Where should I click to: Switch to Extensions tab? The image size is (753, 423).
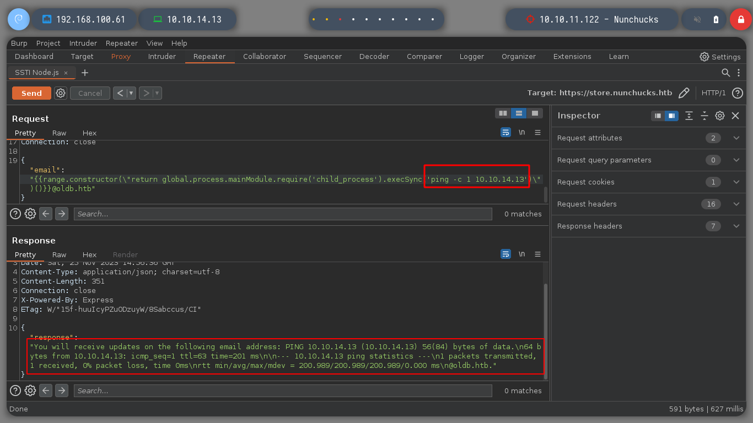[x=572, y=56]
